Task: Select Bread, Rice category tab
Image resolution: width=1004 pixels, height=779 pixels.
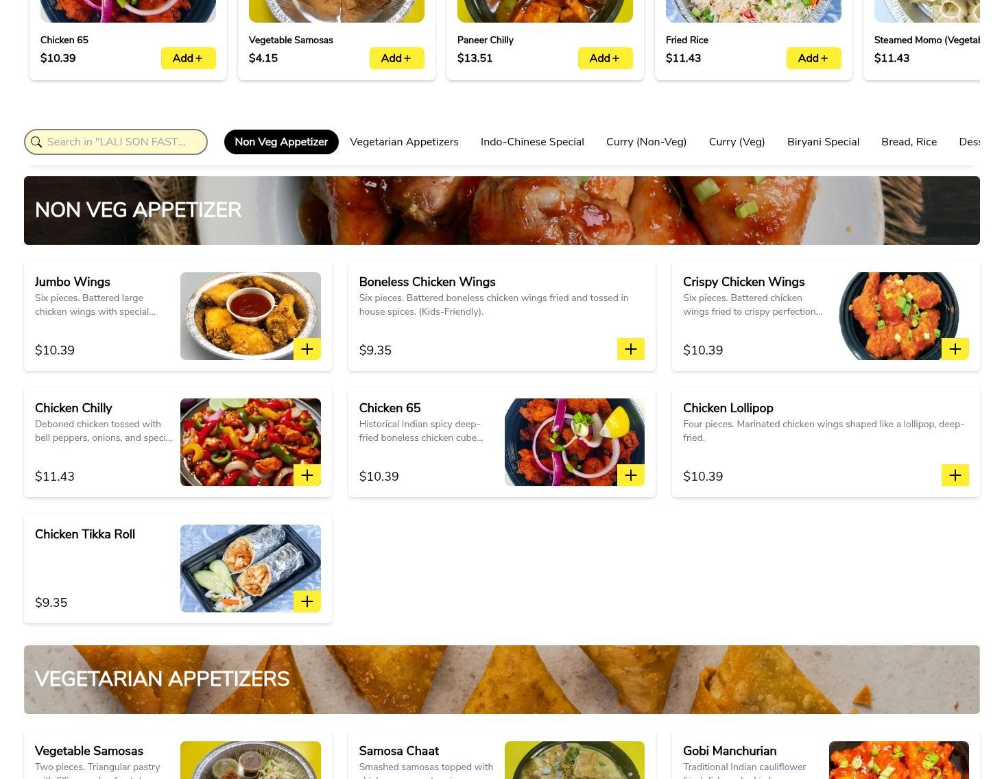Action: coord(909,142)
